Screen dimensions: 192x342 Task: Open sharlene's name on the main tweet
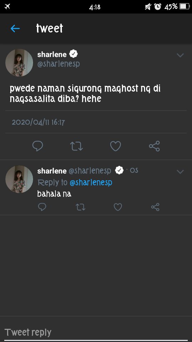point(52,55)
